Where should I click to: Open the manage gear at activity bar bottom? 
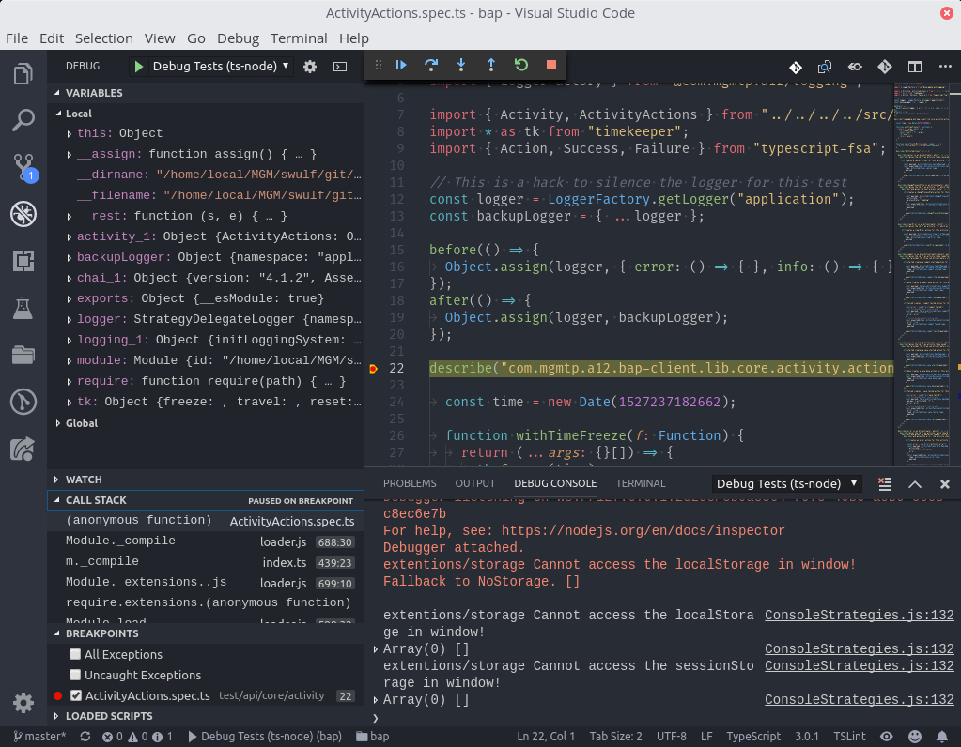(x=23, y=702)
